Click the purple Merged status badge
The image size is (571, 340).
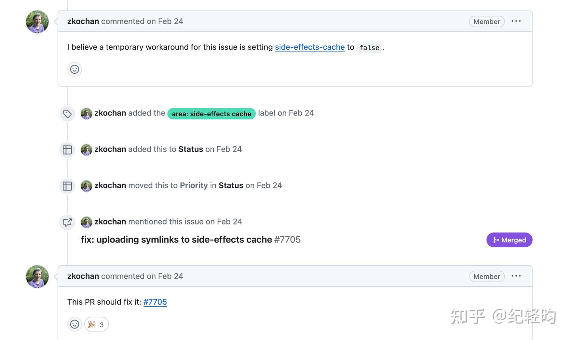(509, 240)
